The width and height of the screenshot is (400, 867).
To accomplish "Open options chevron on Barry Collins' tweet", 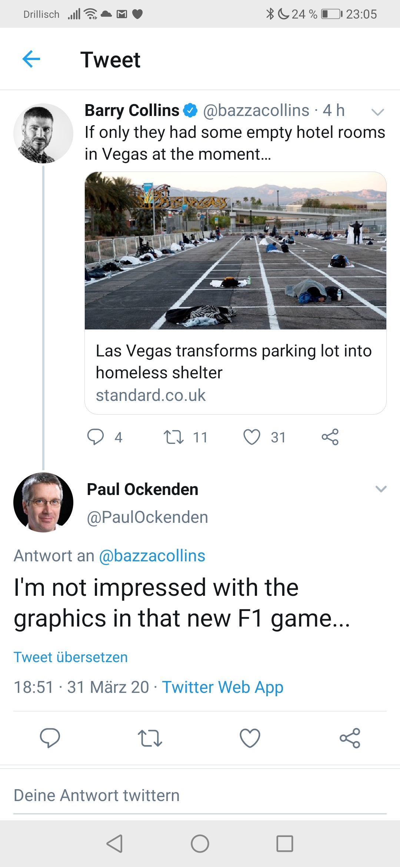I will [x=377, y=112].
